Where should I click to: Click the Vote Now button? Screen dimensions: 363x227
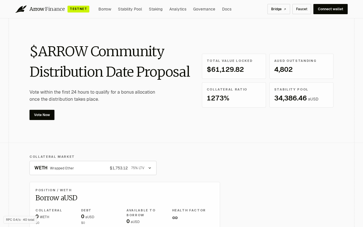click(x=42, y=115)
